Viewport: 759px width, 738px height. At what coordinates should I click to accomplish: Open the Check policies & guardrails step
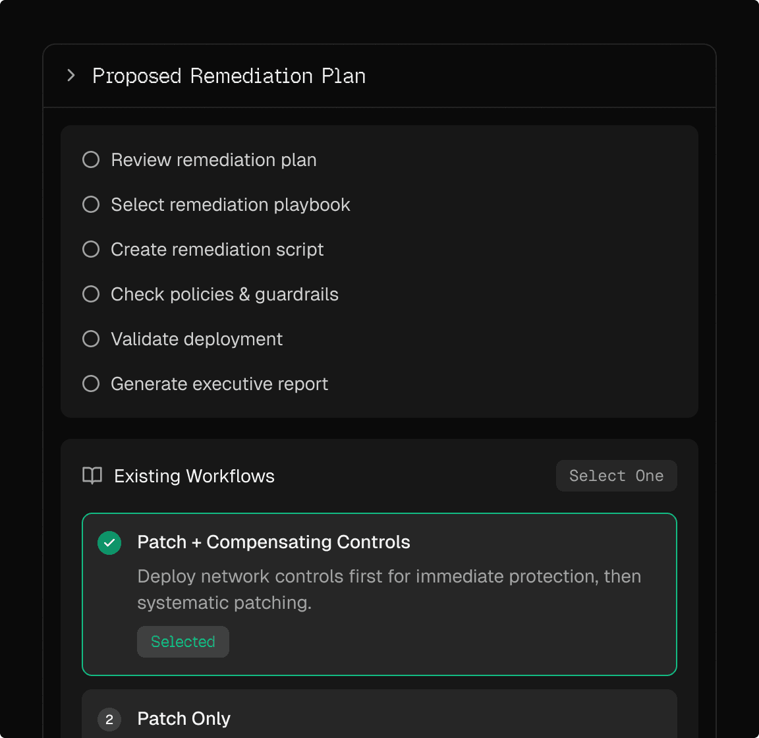tap(225, 295)
